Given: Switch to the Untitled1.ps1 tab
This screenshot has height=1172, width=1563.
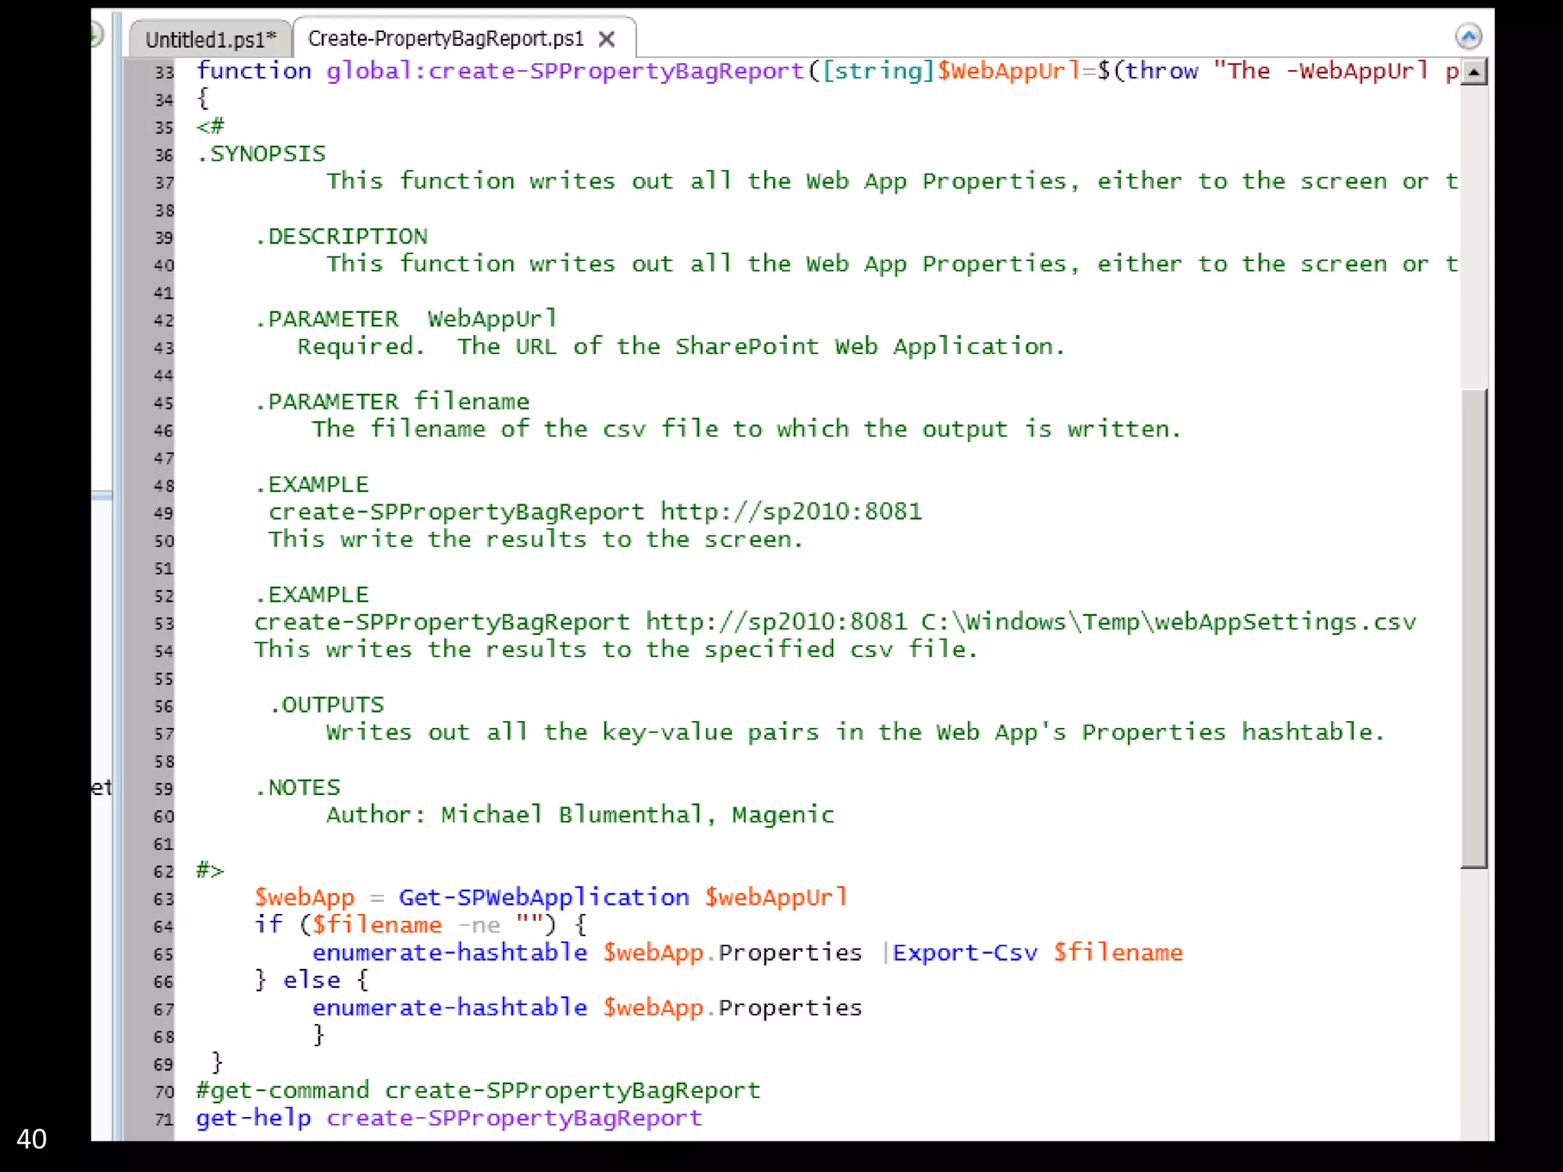Looking at the screenshot, I should [x=210, y=39].
